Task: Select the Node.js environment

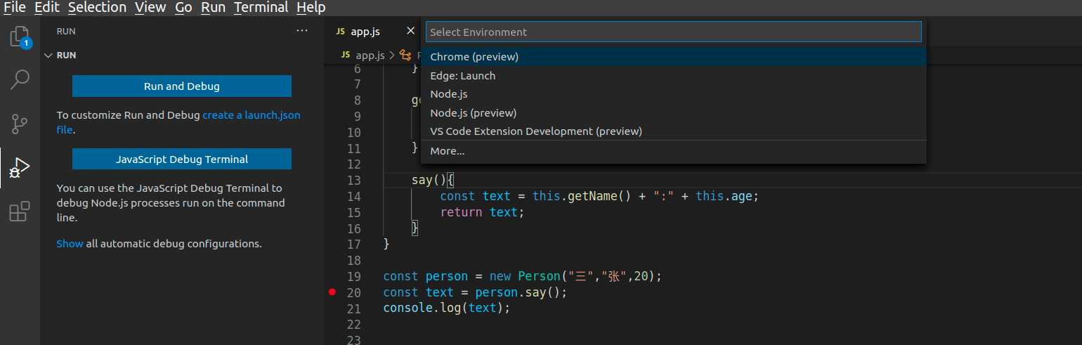Action: 673,93
